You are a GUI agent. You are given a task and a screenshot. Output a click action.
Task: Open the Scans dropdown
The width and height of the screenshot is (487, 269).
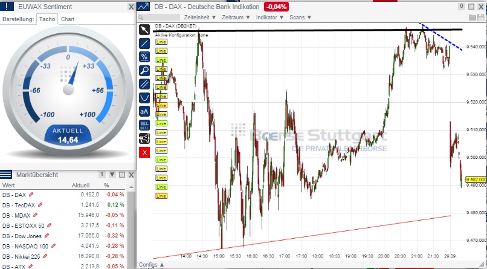click(300, 18)
